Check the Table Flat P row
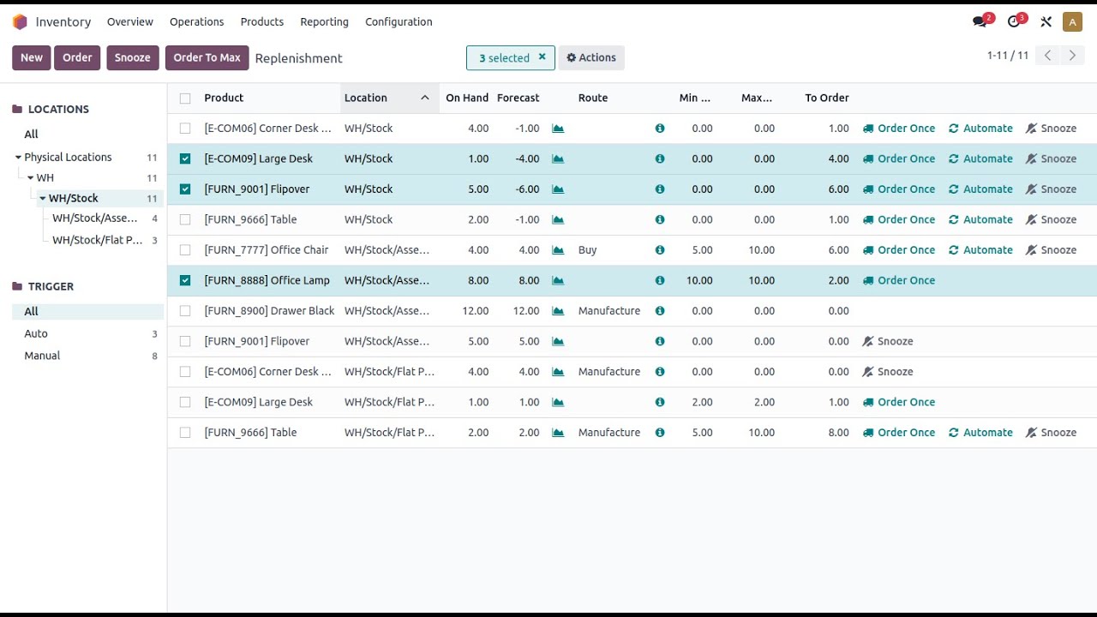1097x617 pixels. 185,433
